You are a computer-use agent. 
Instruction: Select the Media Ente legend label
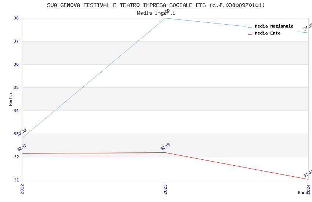[268, 33]
